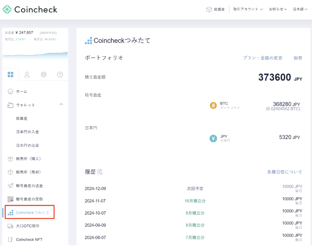312x246 pixels.
Task: Click the JPY yen coin icon
Action: (213, 138)
